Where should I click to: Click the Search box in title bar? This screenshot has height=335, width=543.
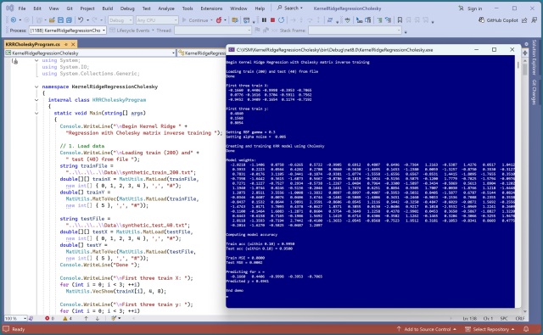(x=290, y=8)
